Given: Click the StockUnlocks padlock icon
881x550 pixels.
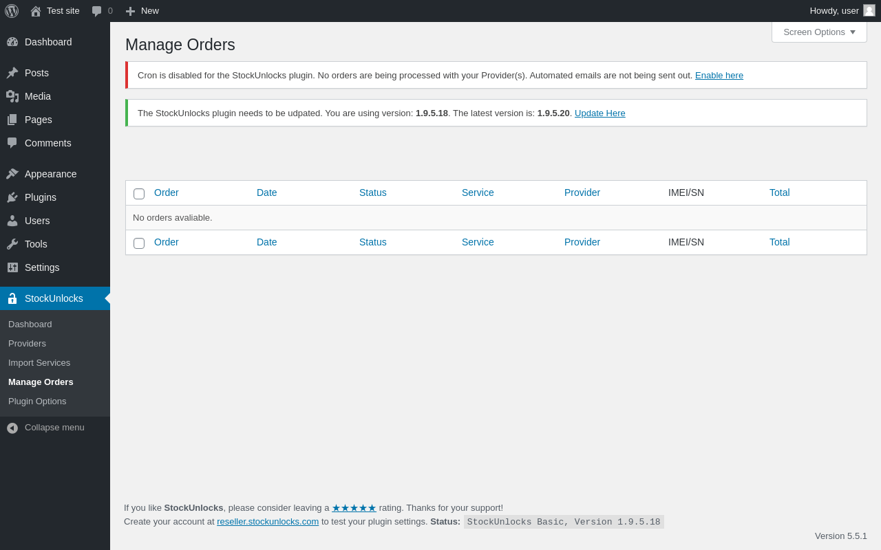Looking at the screenshot, I should [x=12, y=298].
